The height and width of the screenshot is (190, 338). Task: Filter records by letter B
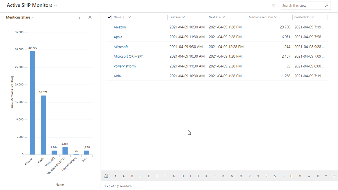(132, 176)
